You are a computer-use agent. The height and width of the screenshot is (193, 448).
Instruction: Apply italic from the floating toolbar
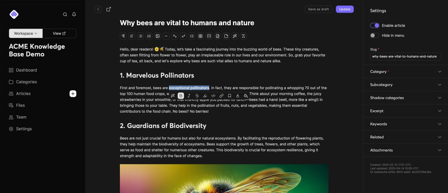[189, 96]
